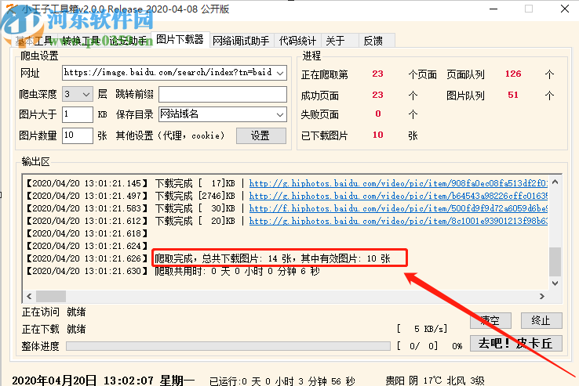Expand the 网址 URL dropdown
Image resolution: width=579 pixels, height=386 pixels.
point(280,73)
